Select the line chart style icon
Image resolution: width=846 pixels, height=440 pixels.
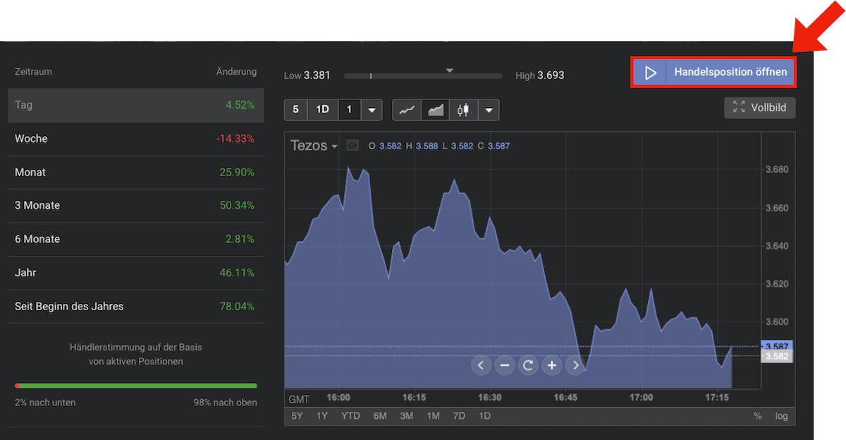[407, 110]
